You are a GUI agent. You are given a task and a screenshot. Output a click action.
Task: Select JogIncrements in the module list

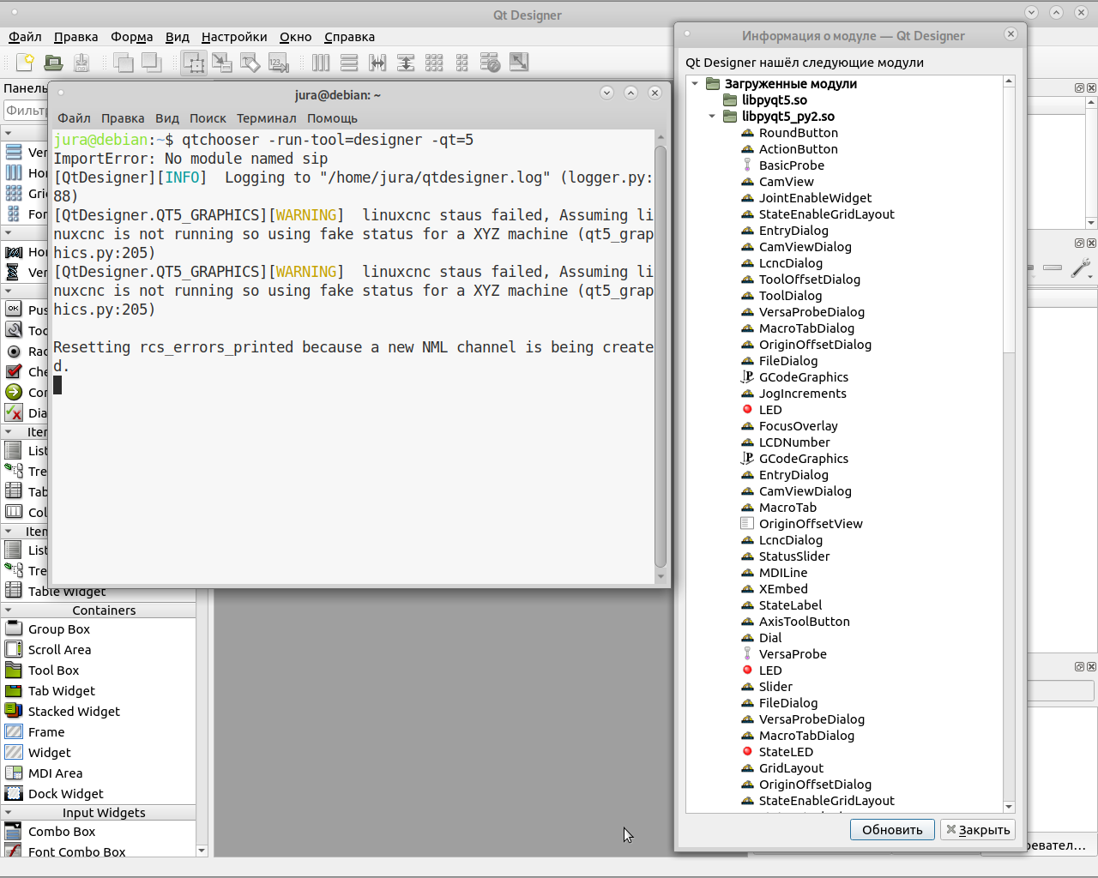802,394
